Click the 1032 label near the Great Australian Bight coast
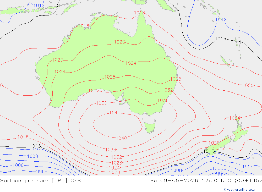 pos(94,91)
